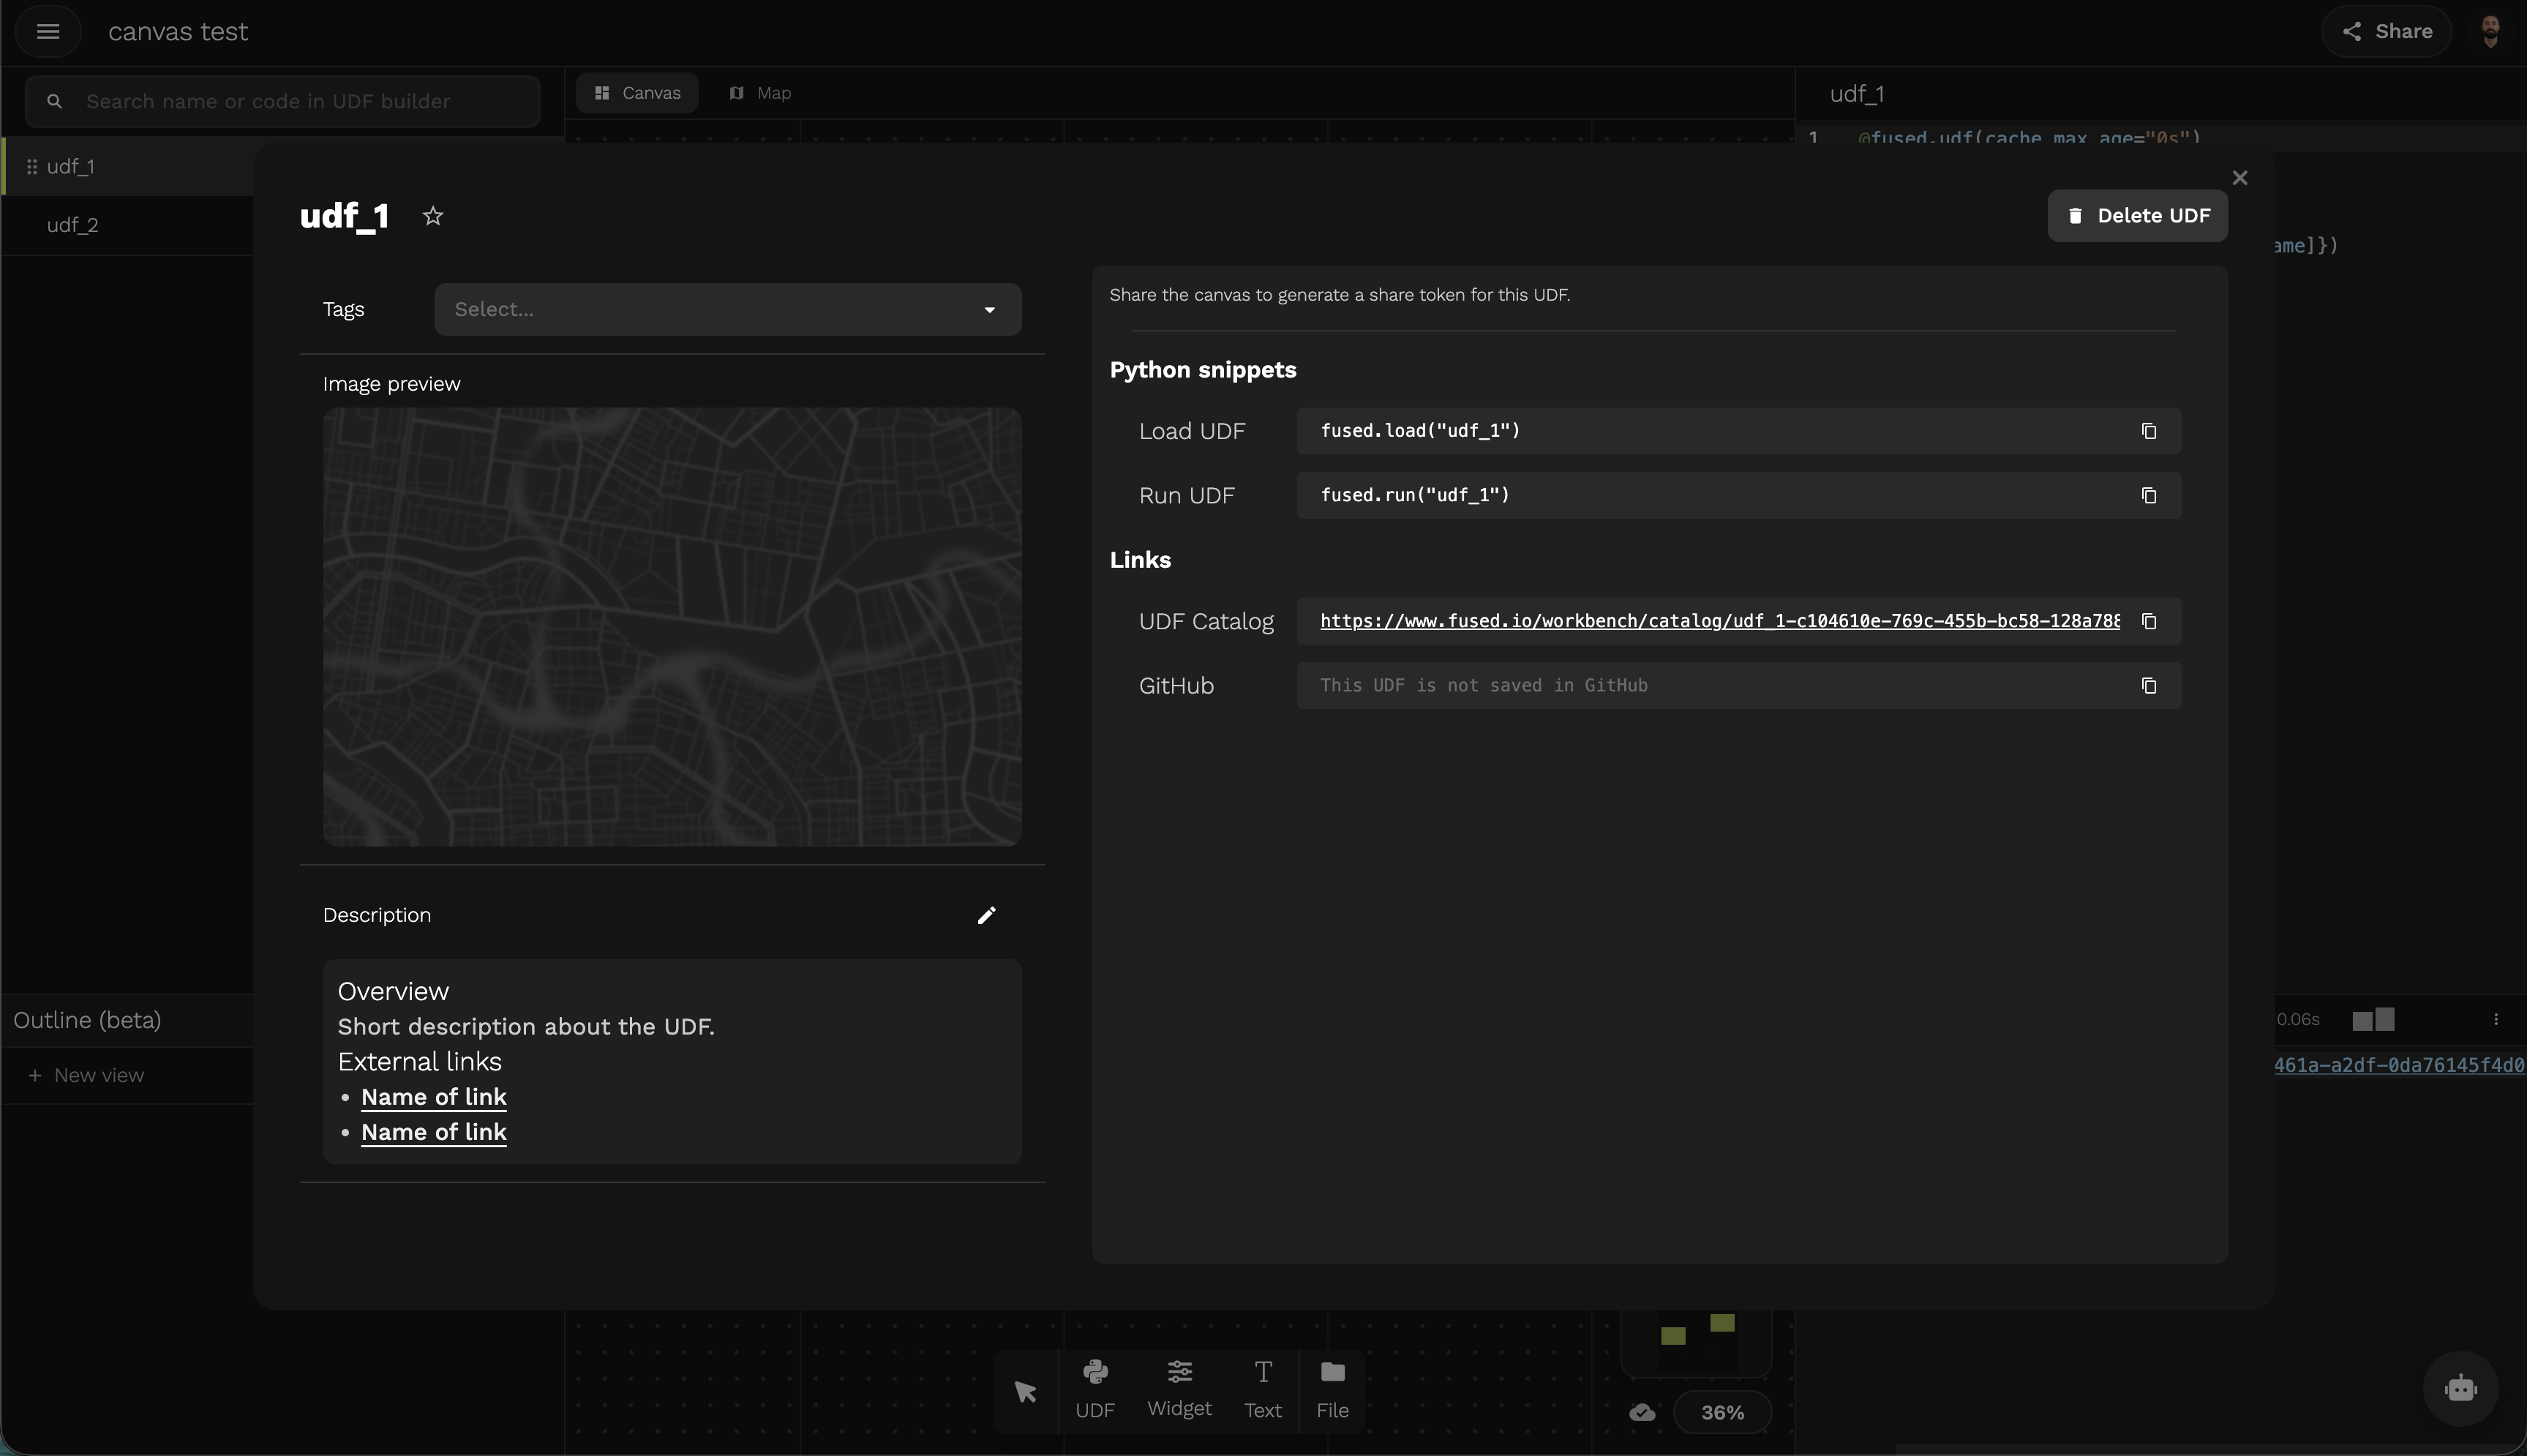Image resolution: width=2527 pixels, height=1456 pixels.
Task: Click the share token hint text
Action: coord(1340,295)
